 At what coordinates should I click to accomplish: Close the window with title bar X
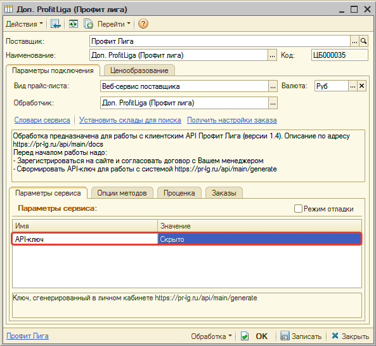coord(367,10)
